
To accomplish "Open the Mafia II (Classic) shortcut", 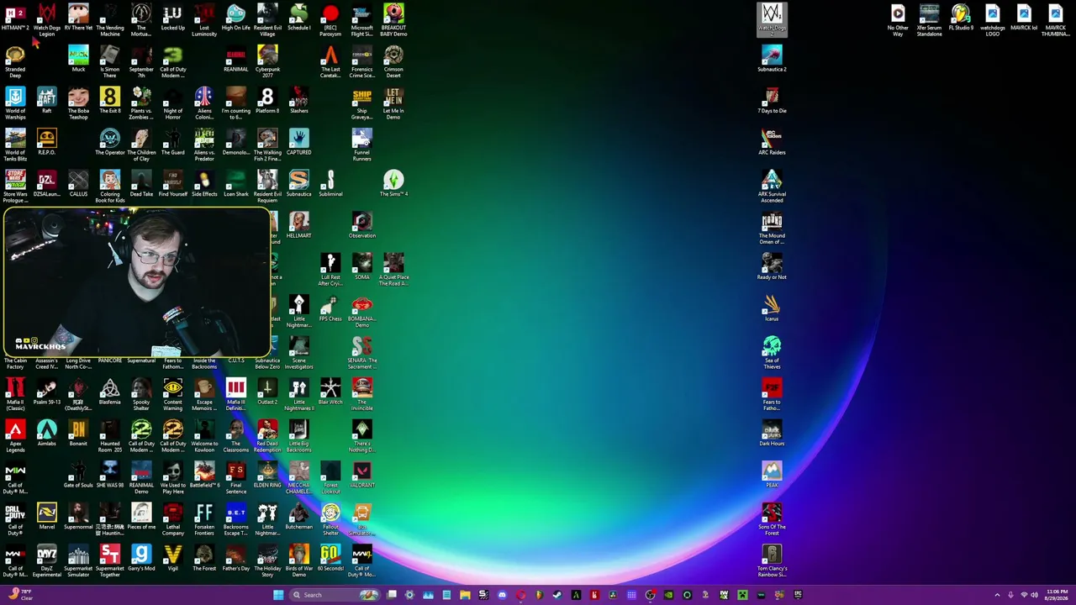I will tap(15, 394).
